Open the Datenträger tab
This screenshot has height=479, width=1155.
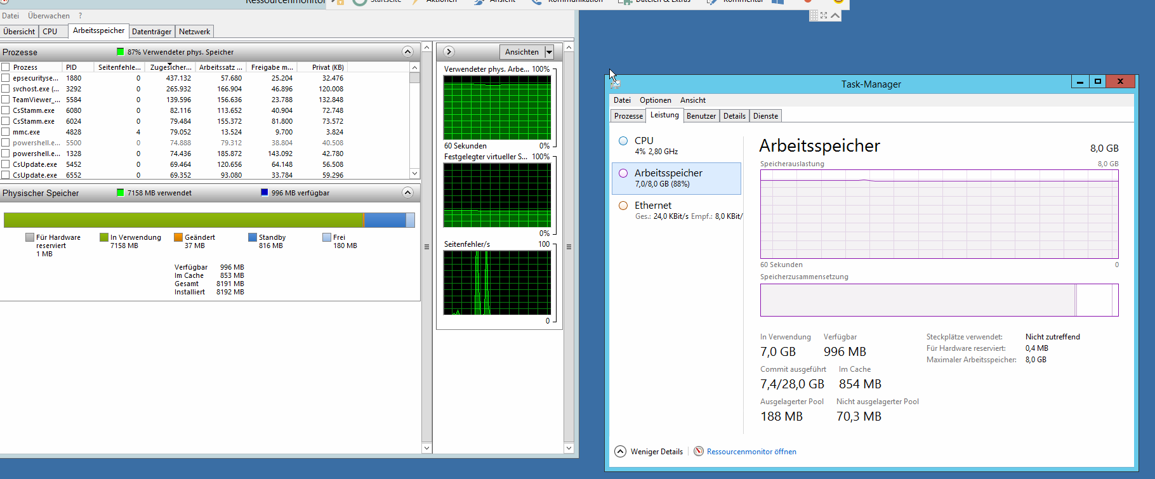coord(152,31)
